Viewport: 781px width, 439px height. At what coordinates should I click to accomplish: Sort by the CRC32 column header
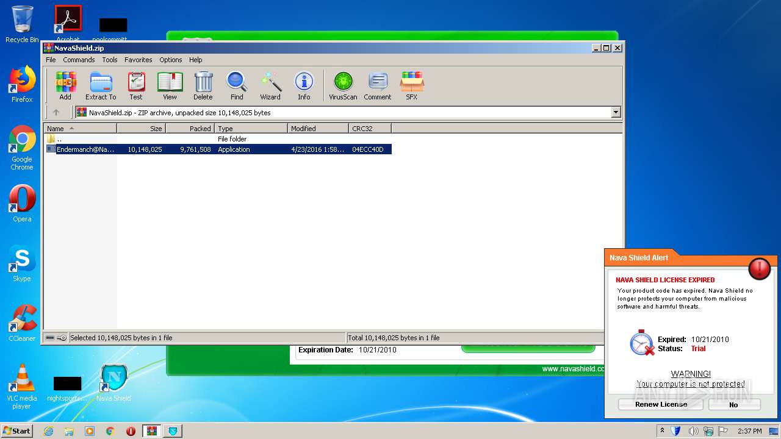pyautogui.click(x=370, y=128)
